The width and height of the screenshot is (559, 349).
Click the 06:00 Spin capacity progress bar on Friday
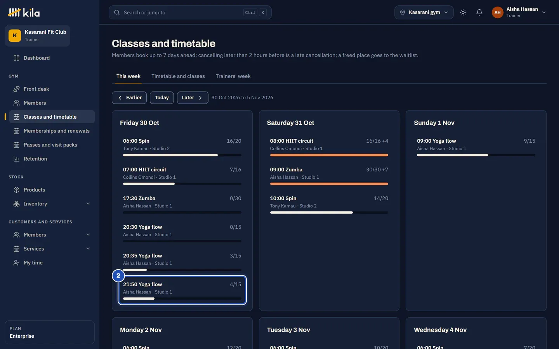(x=182, y=155)
